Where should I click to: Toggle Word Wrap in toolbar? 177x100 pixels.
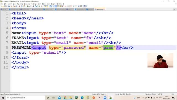pos(51,6)
